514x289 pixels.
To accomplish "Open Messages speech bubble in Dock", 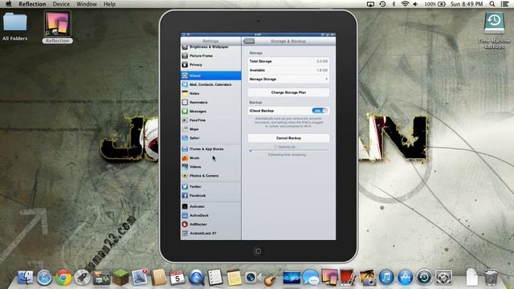I will click(x=310, y=278).
